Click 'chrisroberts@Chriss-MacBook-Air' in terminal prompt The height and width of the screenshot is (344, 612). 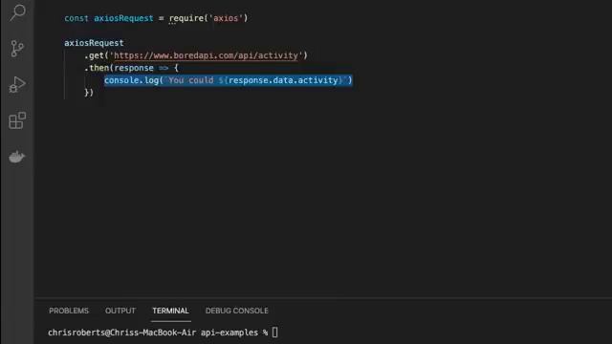tap(122, 333)
